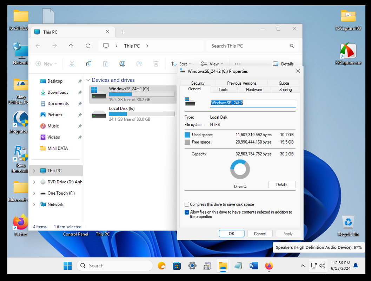371x281 pixels.
Task: Switch to the Security tab
Action: (198, 83)
